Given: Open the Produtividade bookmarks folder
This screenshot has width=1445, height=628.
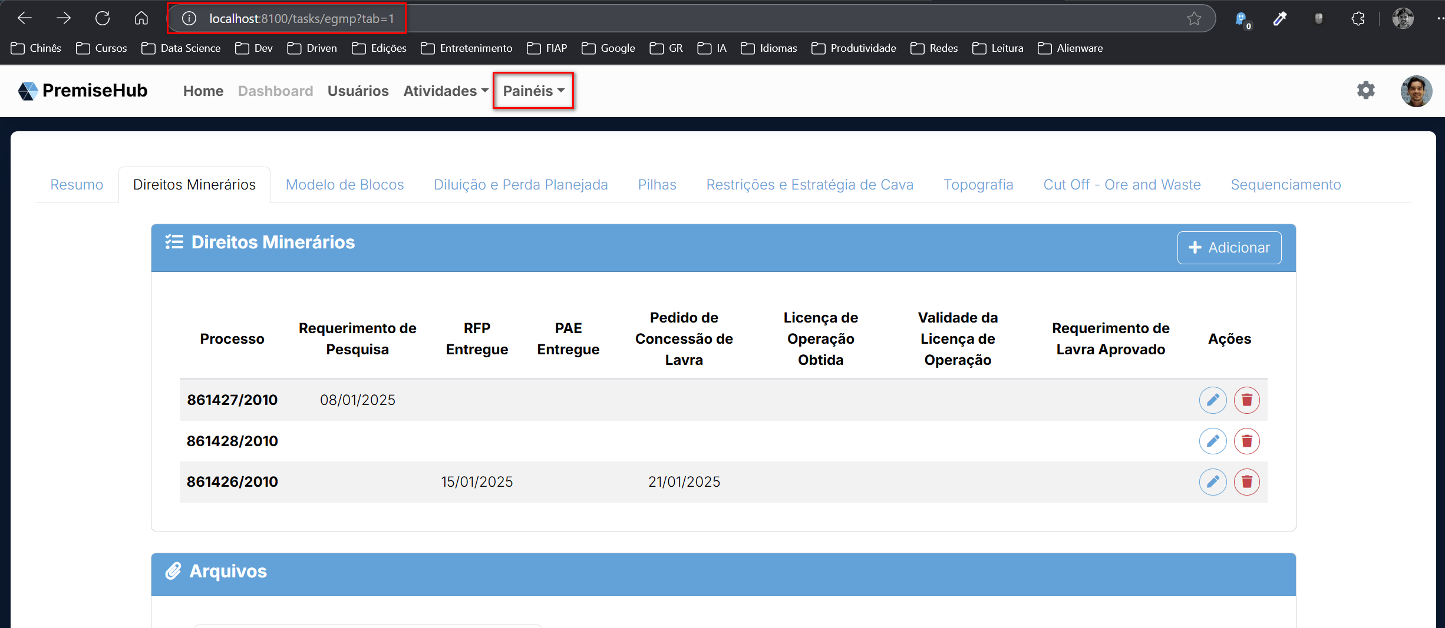Looking at the screenshot, I should (853, 48).
